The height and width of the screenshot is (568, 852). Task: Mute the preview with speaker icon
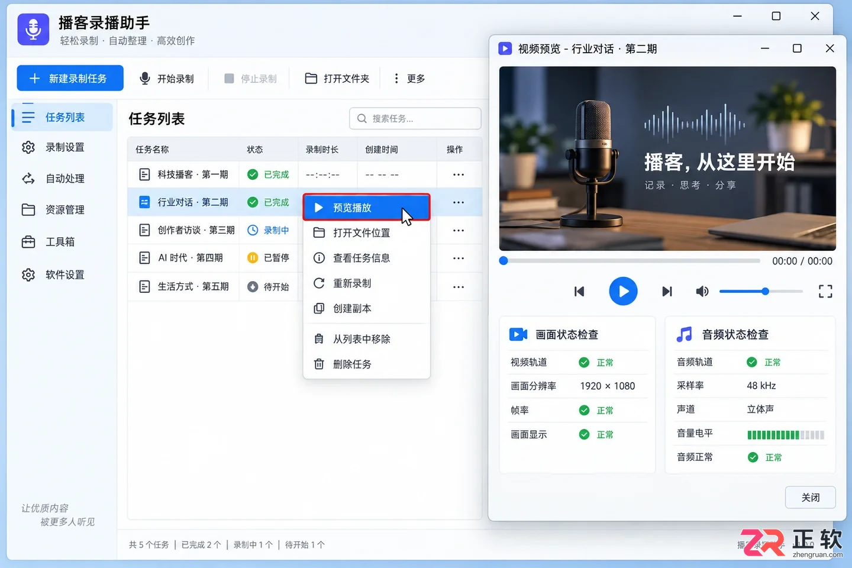click(x=702, y=291)
